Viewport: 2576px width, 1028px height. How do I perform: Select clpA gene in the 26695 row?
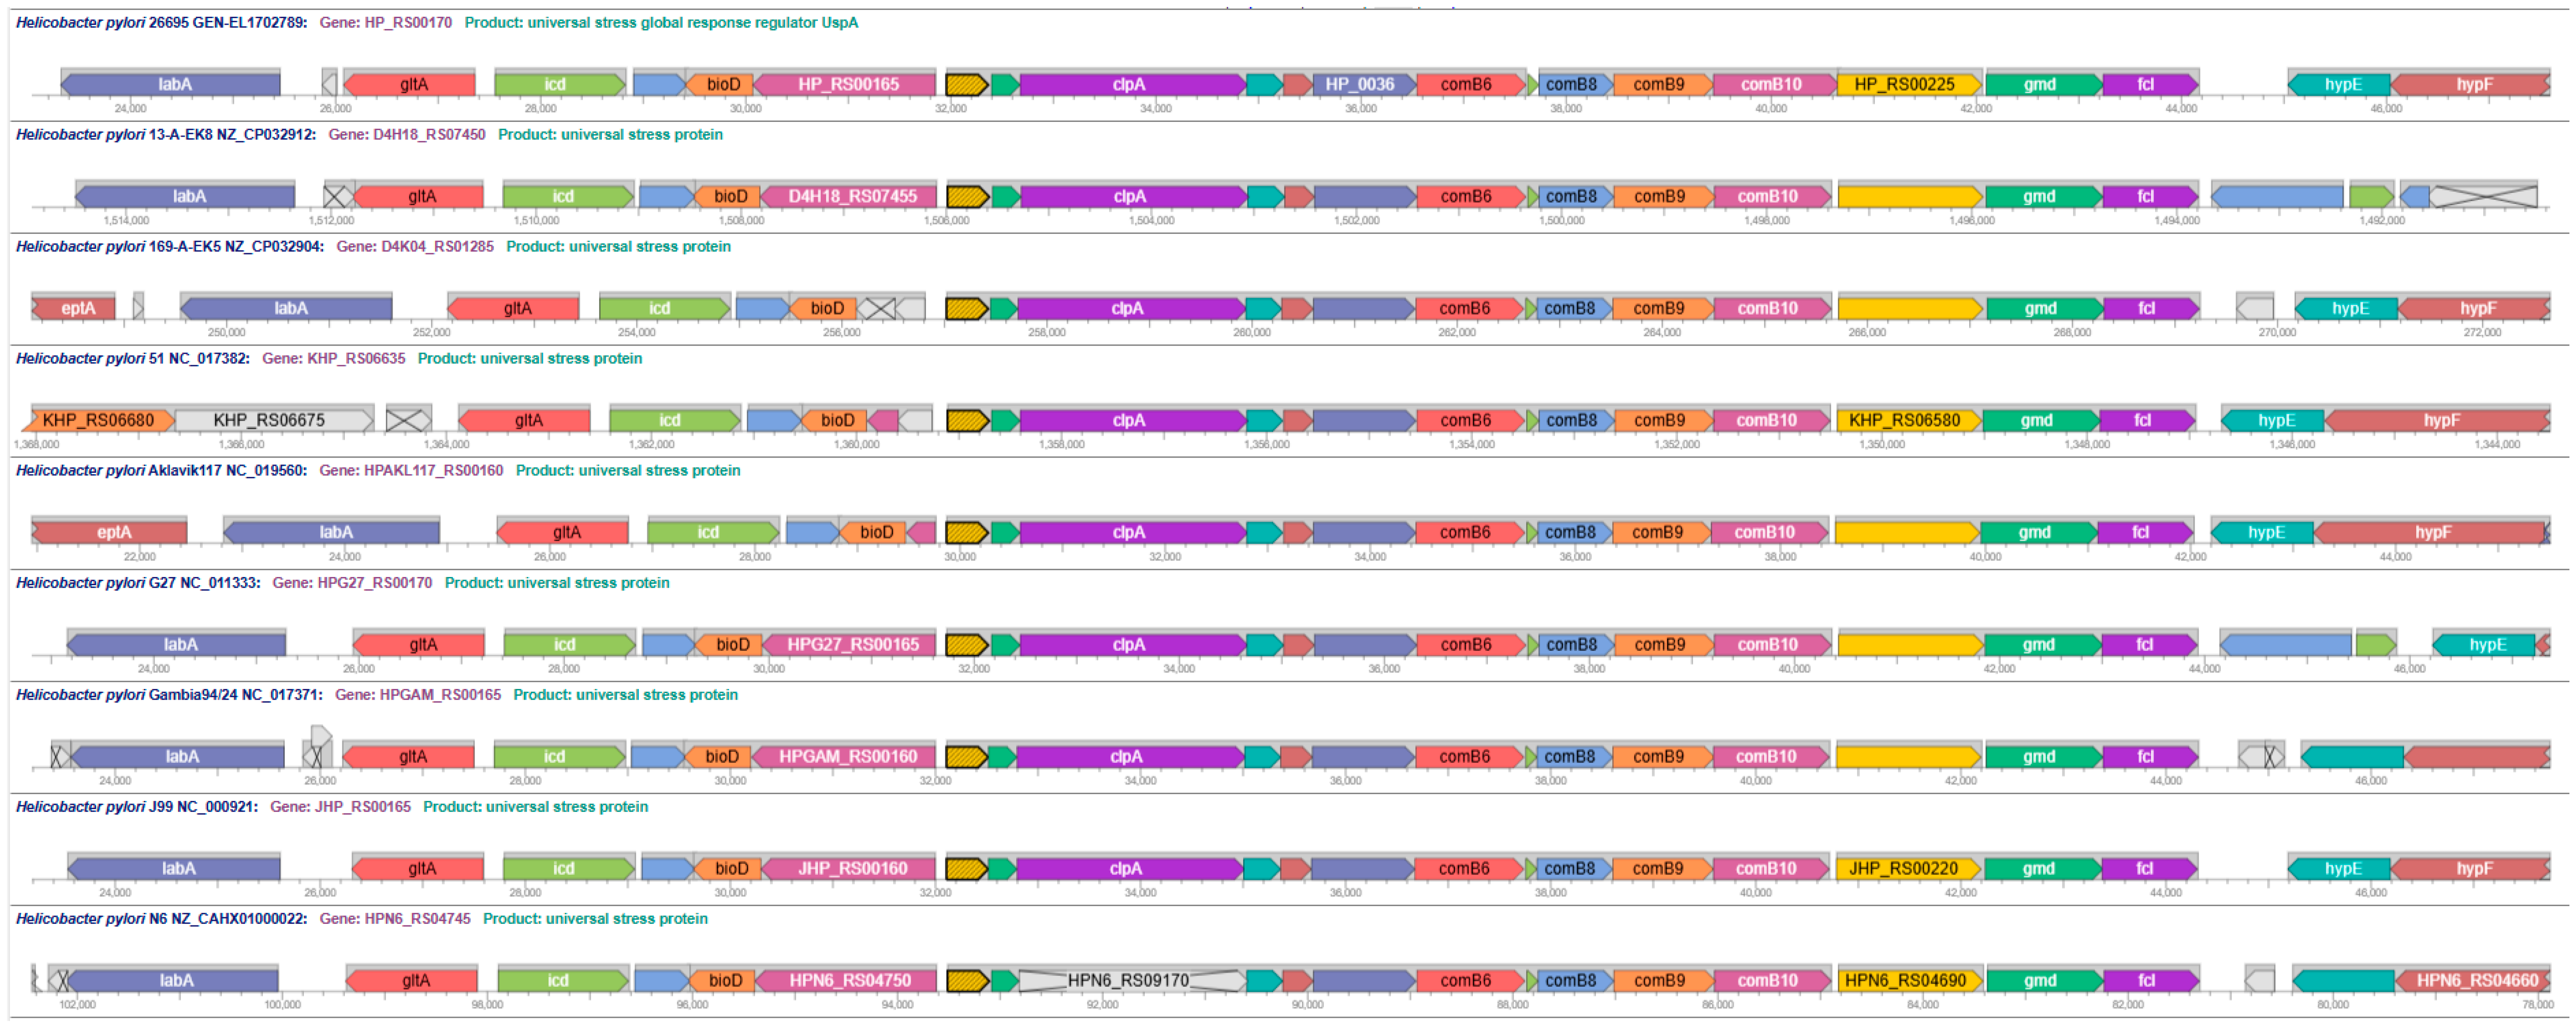[x=1132, y=85]
